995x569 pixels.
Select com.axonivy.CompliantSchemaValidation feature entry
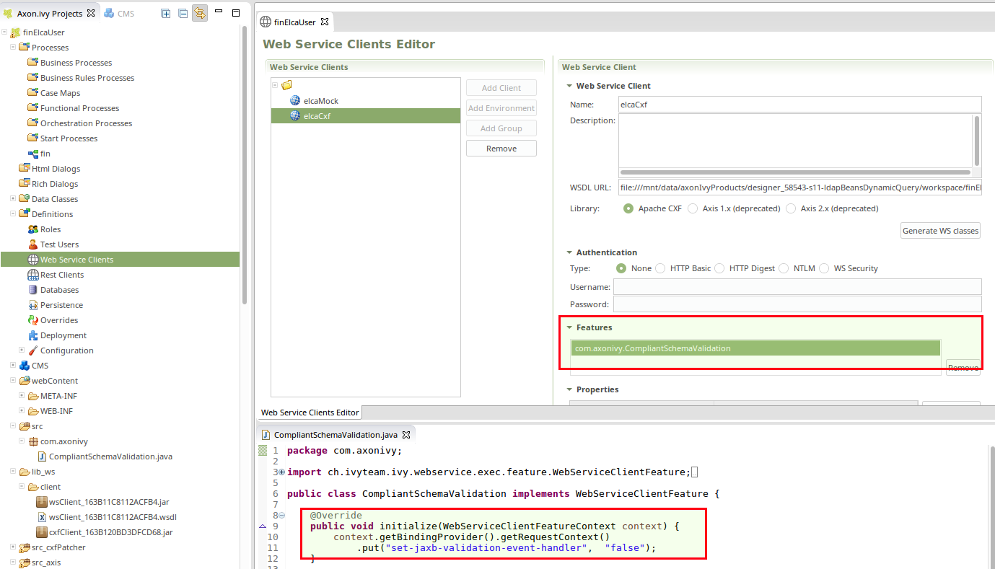tap(755, 348)
